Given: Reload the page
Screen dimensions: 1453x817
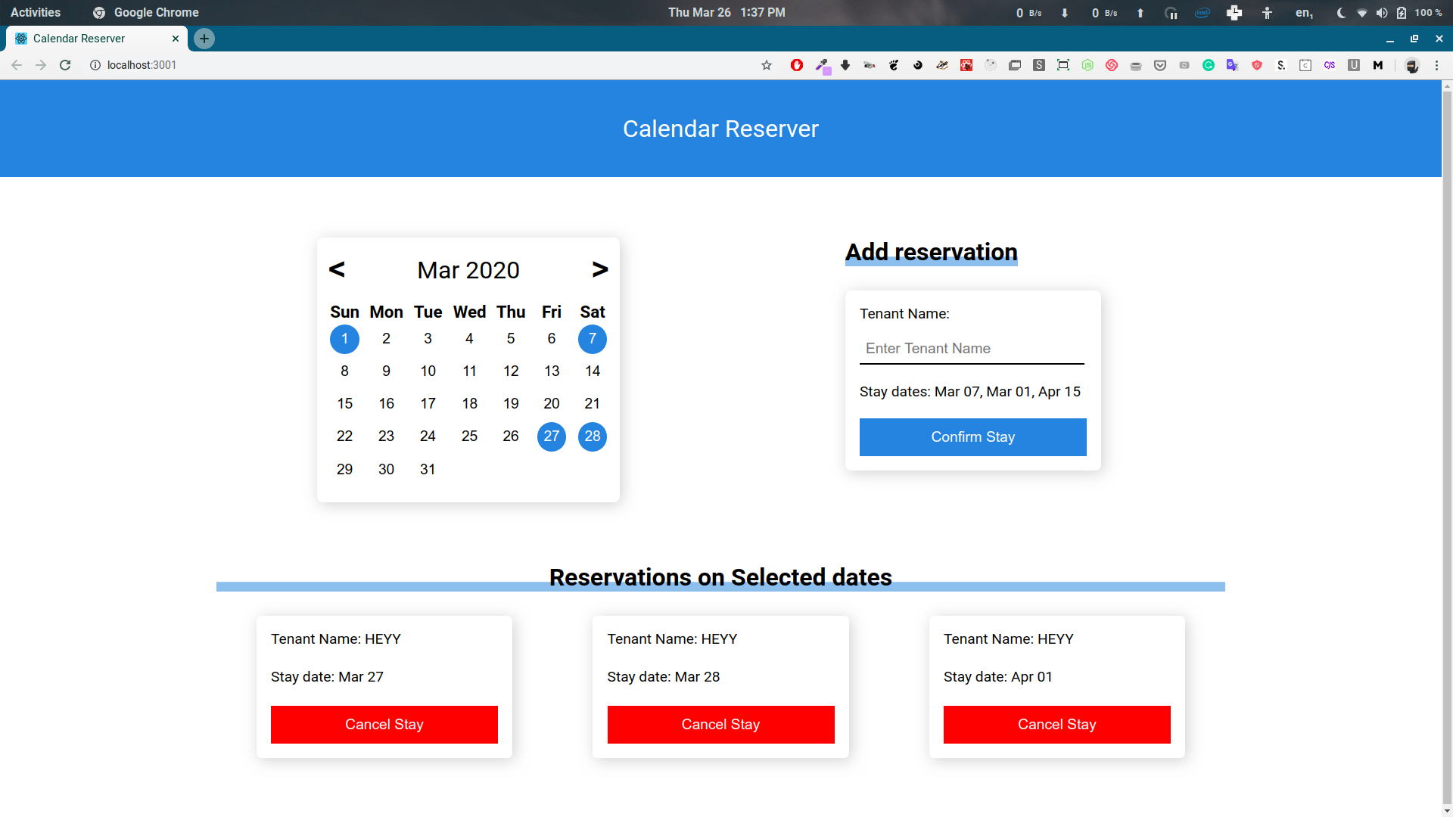Looking at the screenshot, I should point(65,65).
